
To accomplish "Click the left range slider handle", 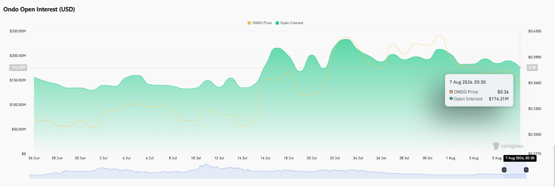I will (504, 169).
